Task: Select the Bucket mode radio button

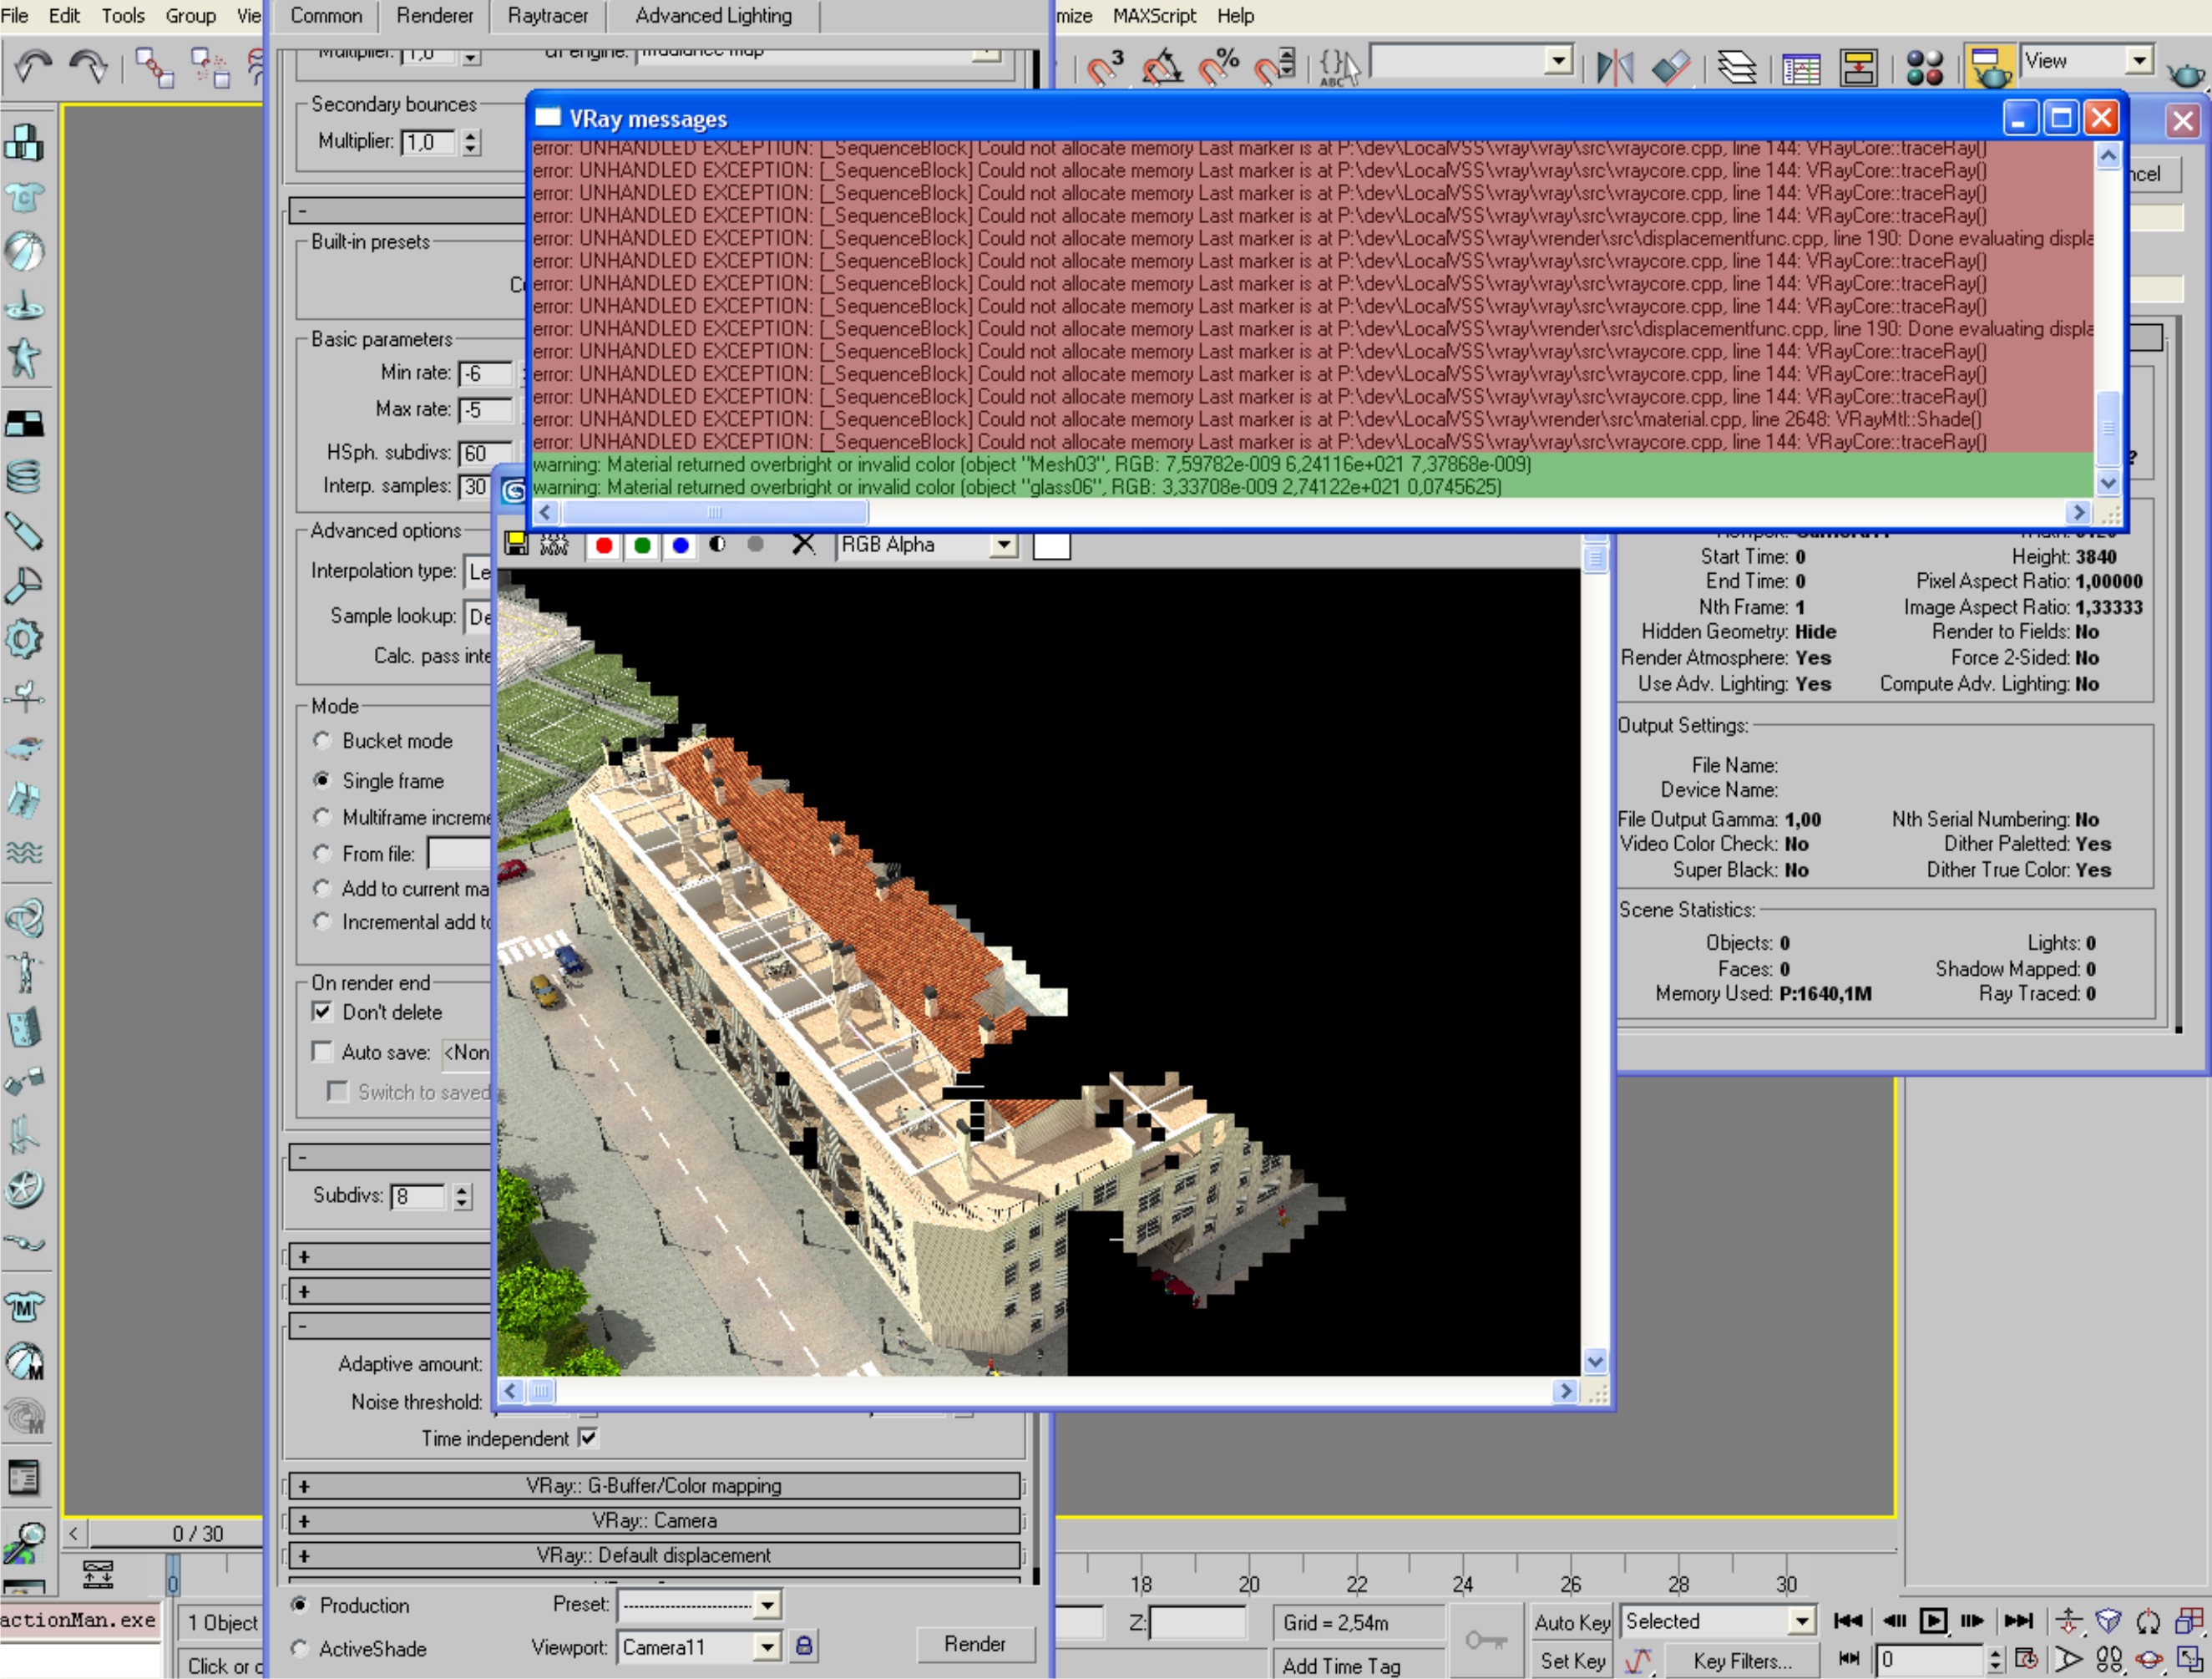Action: tap(322, 740)
